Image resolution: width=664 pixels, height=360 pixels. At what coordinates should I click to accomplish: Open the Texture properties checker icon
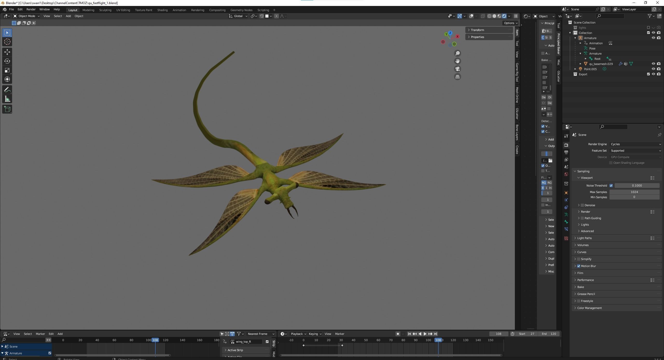[x=566, y=238]
